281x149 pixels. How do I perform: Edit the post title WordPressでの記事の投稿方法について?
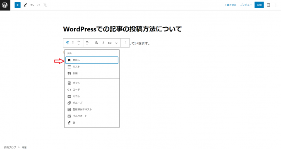point(122,29)
